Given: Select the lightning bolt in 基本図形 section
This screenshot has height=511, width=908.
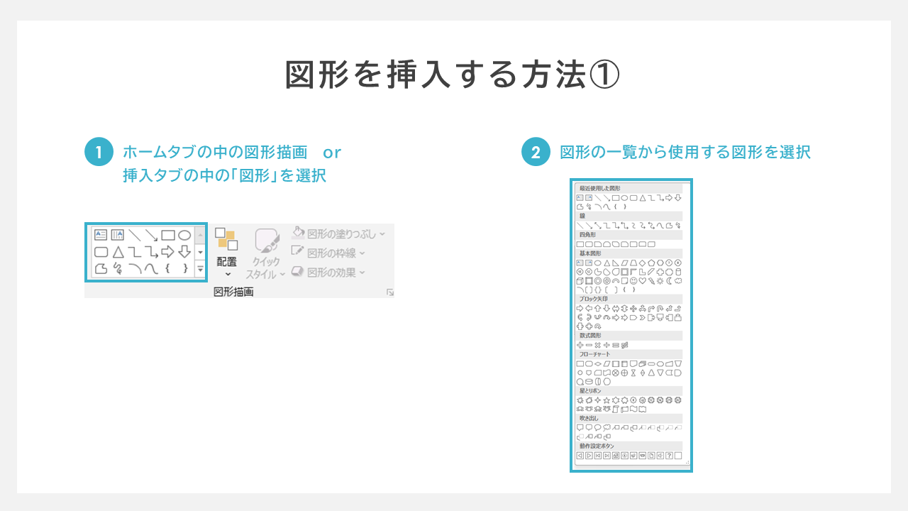Looking at the screenshot, I should pyautogui.click(x=651, y=281).
